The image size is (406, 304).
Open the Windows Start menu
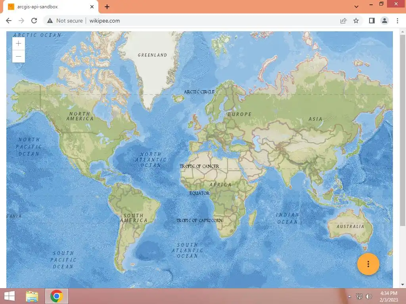click(x=10, y=296)
